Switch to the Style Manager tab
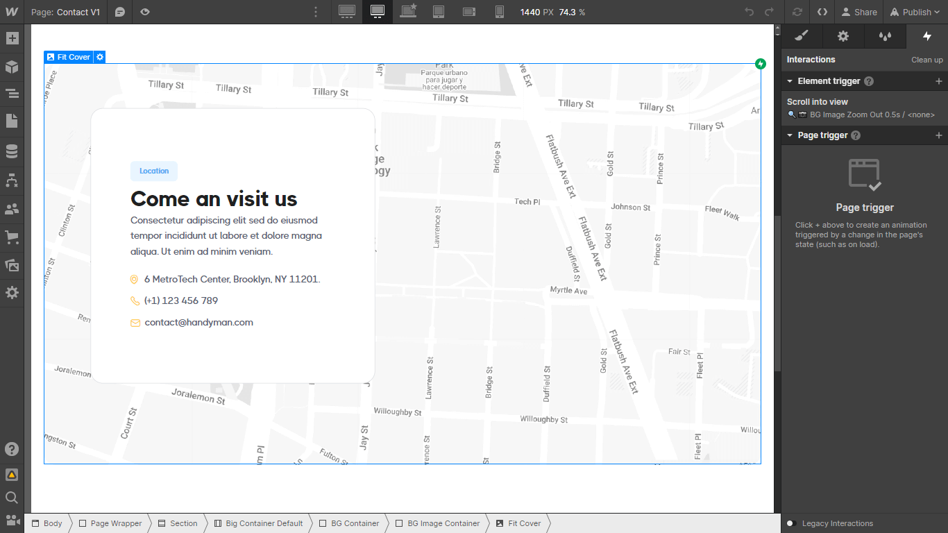Viewport: 948px width, 533px height. pos(801,36)
